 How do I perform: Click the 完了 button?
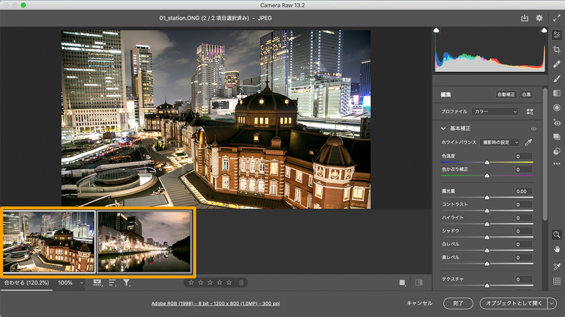tap(458, 303)
